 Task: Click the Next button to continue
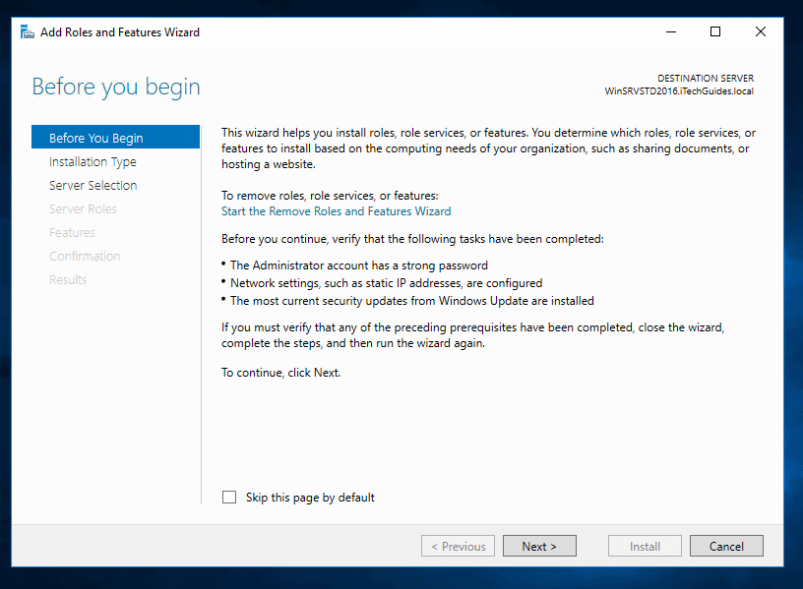(x=539, y=546)
